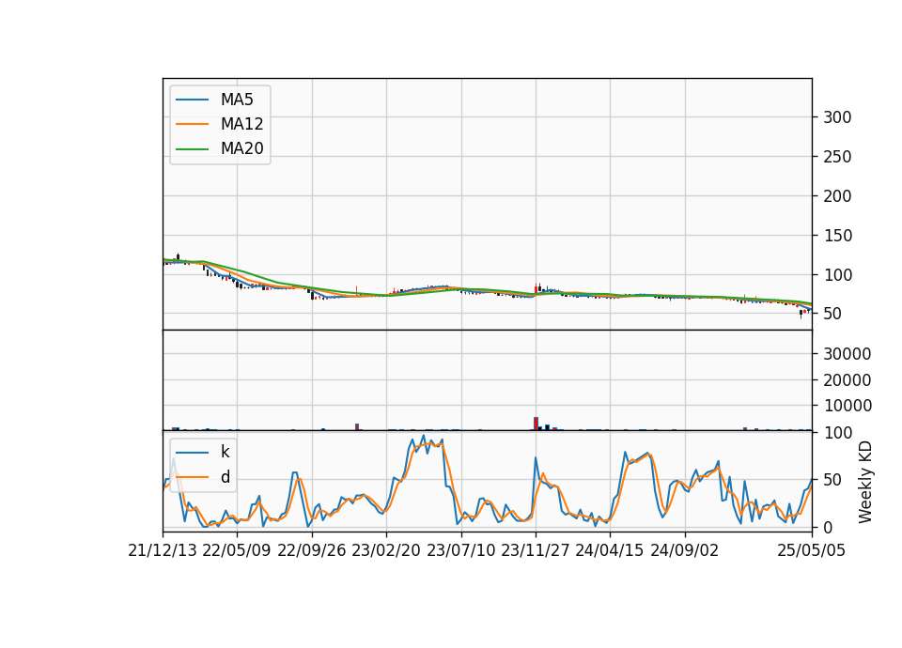Click the tall red volume bar near 23/11/27
This screenshot has width=902, height=648.
pyautogui.click(x=537, y=424)
